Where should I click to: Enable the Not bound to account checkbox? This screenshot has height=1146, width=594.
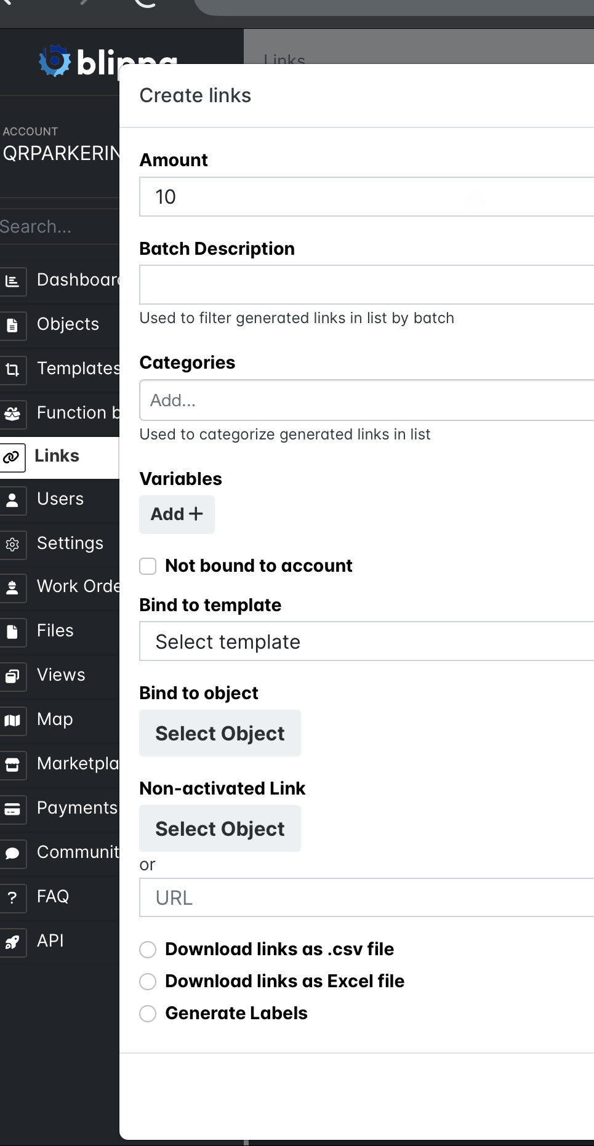coord(148,566)
